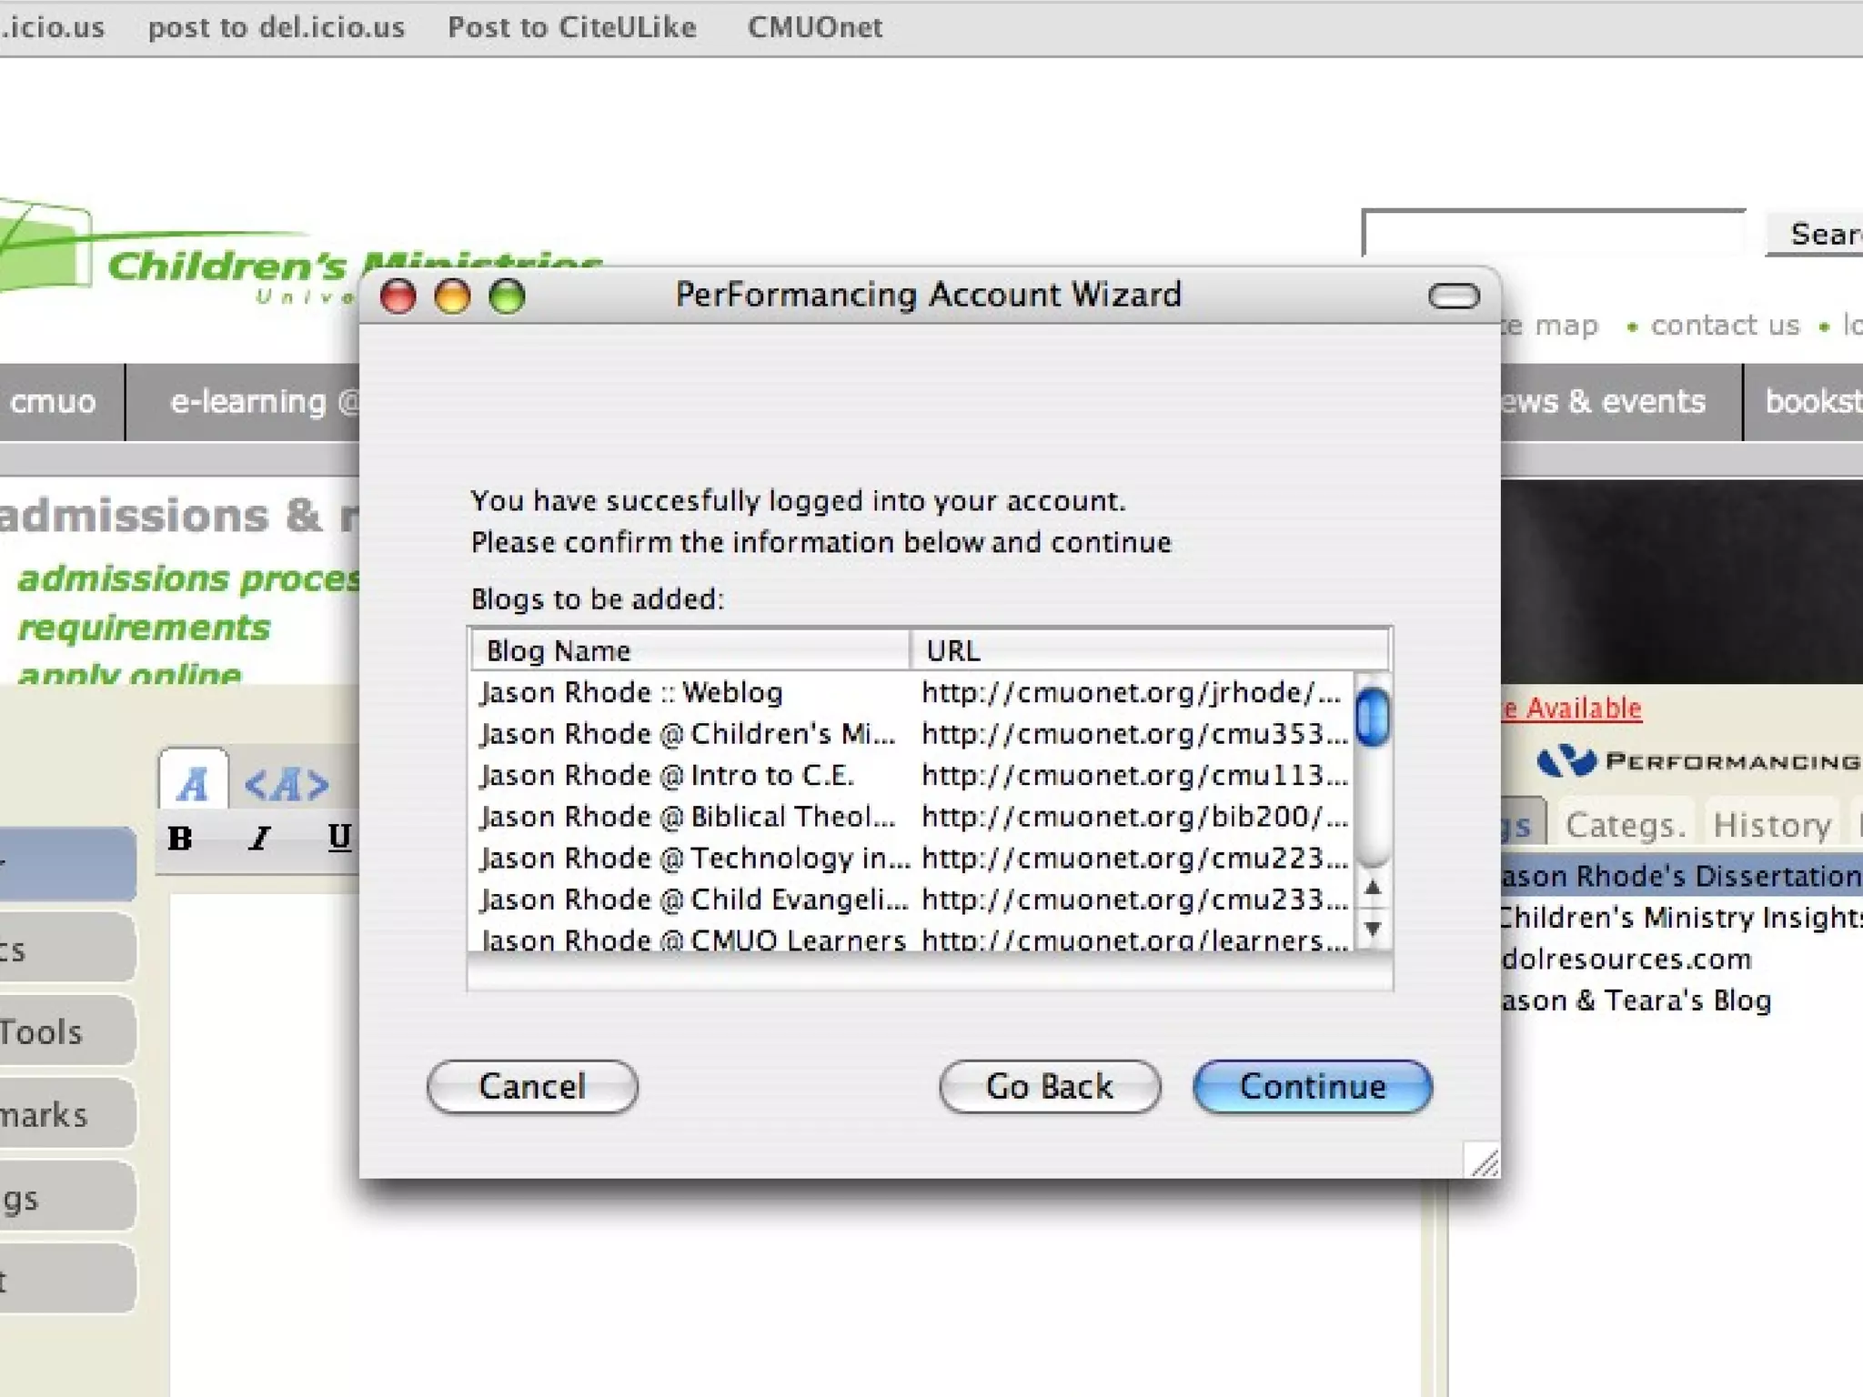This screenshot has width=1863, height=1397.
Task: Click the Italic formatting icon
Action: click(260, 838)
